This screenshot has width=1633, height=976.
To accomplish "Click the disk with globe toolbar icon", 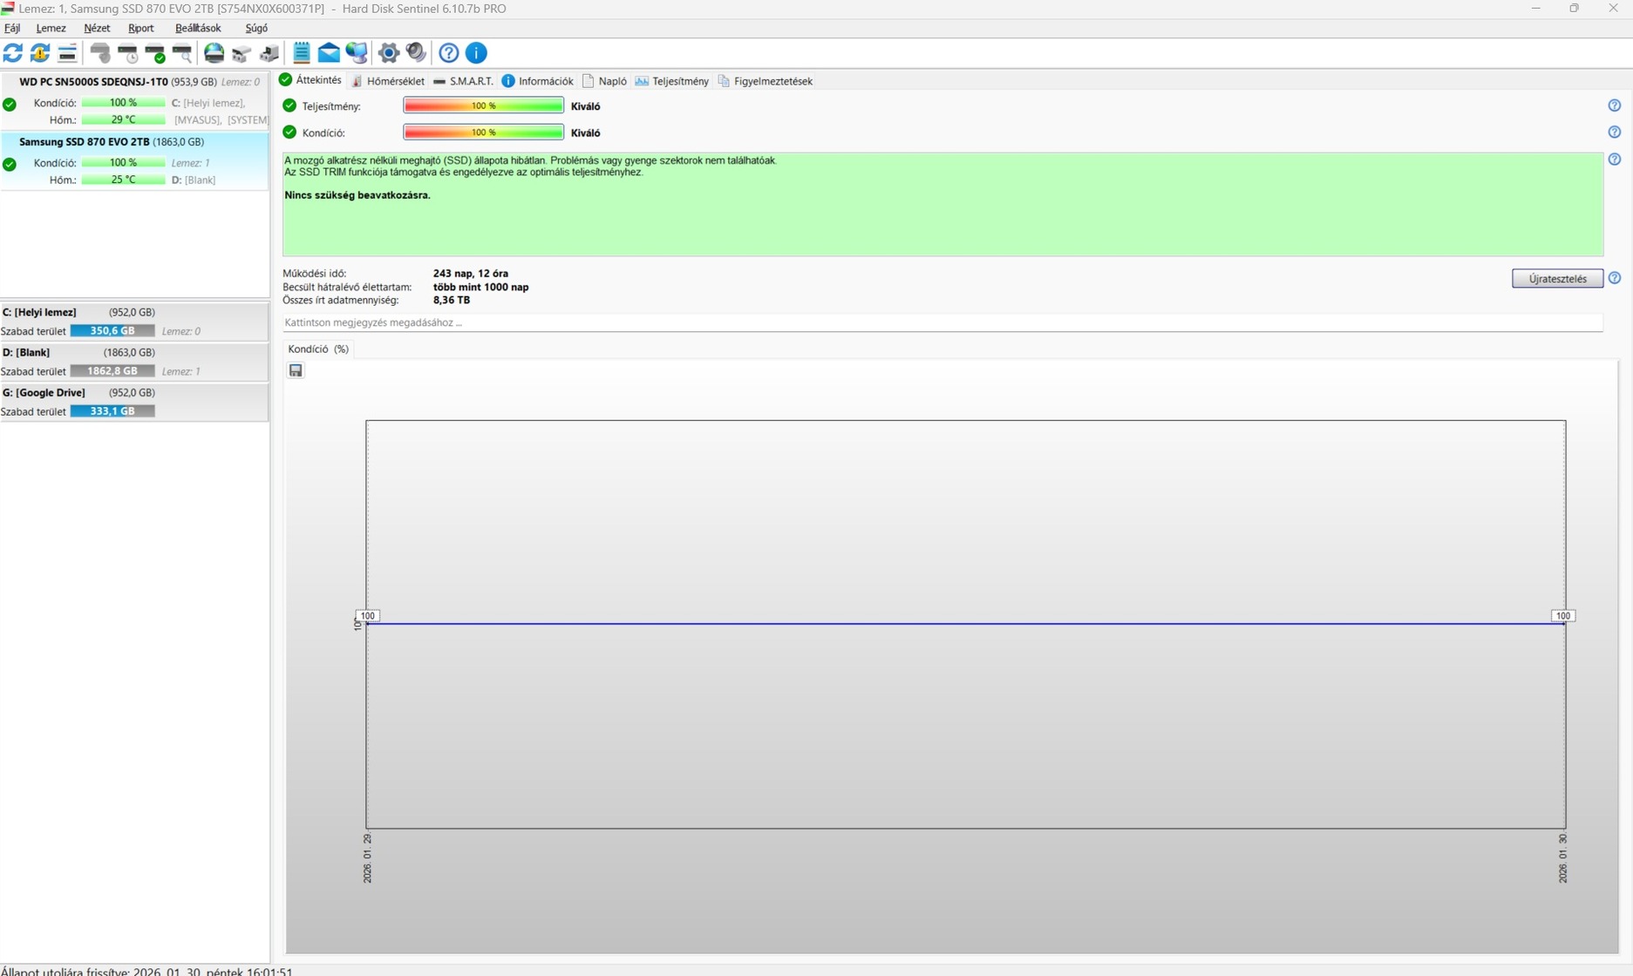I will pos(214,53).
